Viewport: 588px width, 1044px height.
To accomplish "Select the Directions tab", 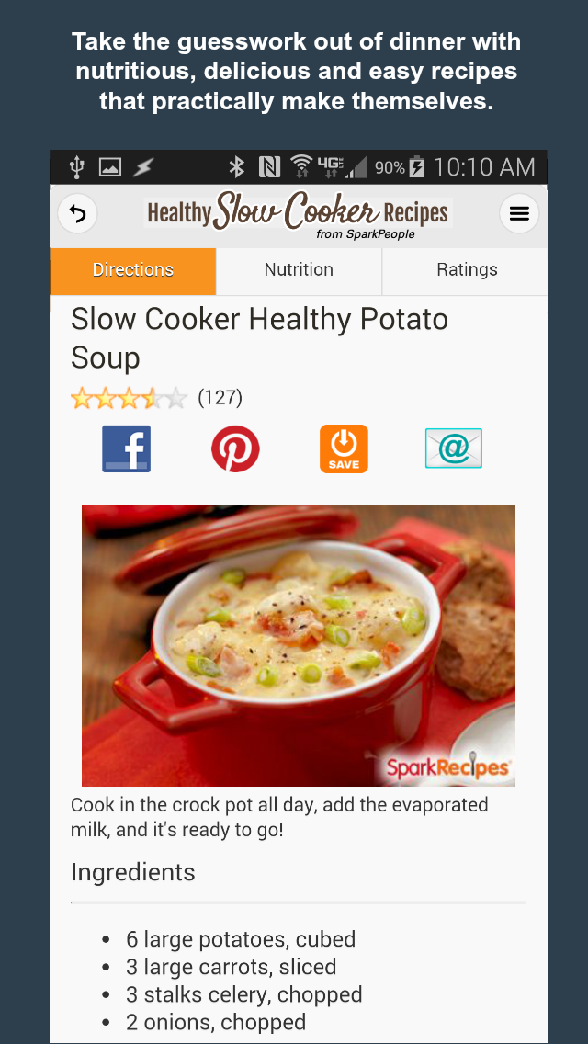I will click(133, 271).
